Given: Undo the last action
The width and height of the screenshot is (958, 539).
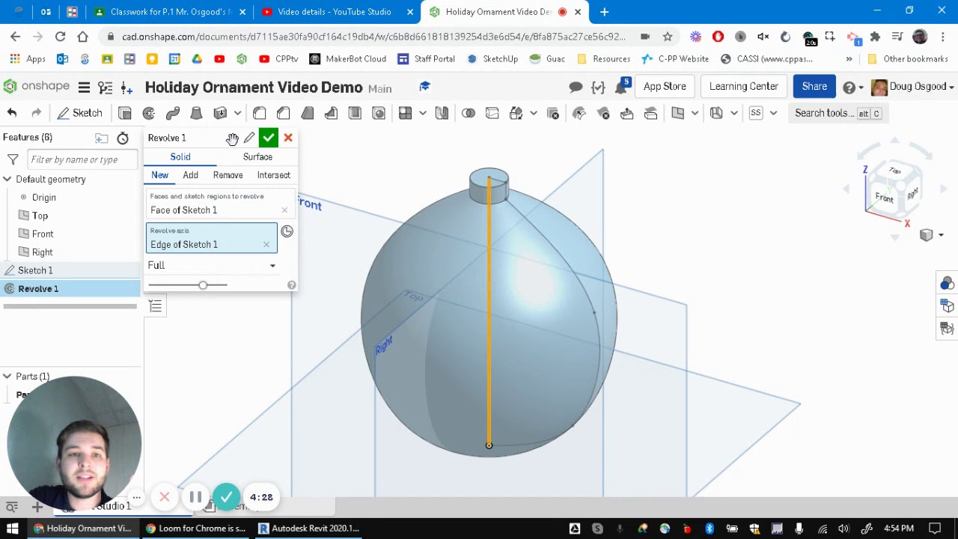Looking at the screenshot, I should 12,113.
